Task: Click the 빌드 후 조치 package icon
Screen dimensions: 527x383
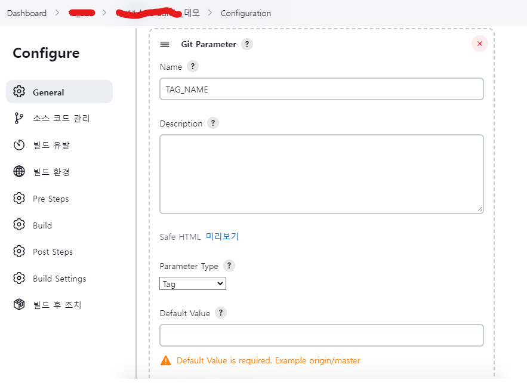Action: 19,304
